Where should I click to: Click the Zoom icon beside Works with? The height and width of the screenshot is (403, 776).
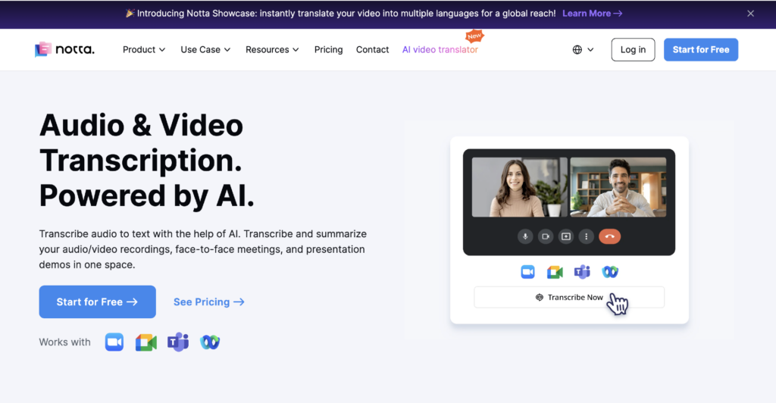click(x=114, y=342)
